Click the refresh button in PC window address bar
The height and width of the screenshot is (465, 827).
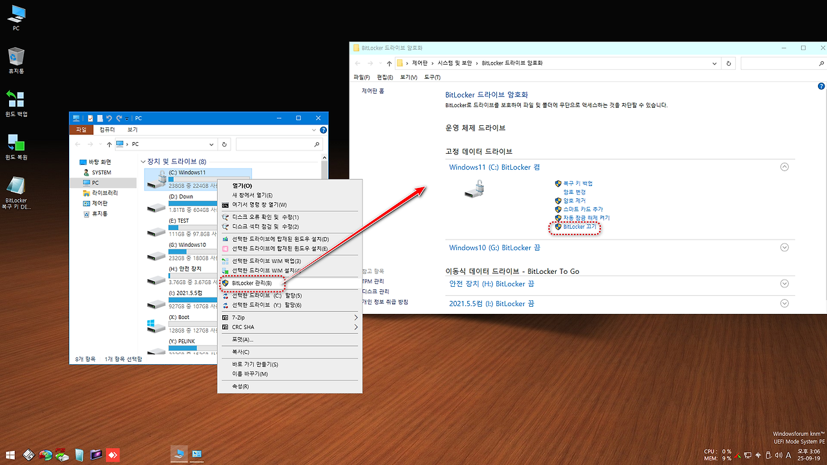pos(224,144)
